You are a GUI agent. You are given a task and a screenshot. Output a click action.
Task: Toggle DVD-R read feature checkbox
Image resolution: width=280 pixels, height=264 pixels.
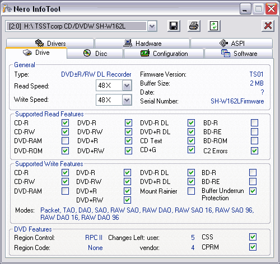tap(128, 123)
